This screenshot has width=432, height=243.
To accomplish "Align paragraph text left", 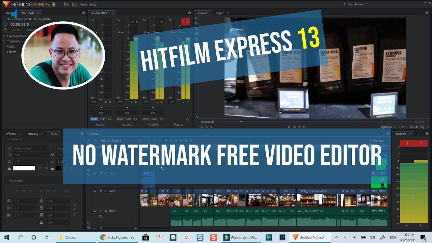I will coord(17,191).
